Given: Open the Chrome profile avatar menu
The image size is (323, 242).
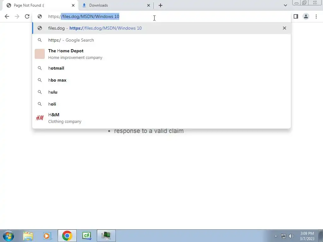Looking at the screenshot, I should tap(306, 16).
